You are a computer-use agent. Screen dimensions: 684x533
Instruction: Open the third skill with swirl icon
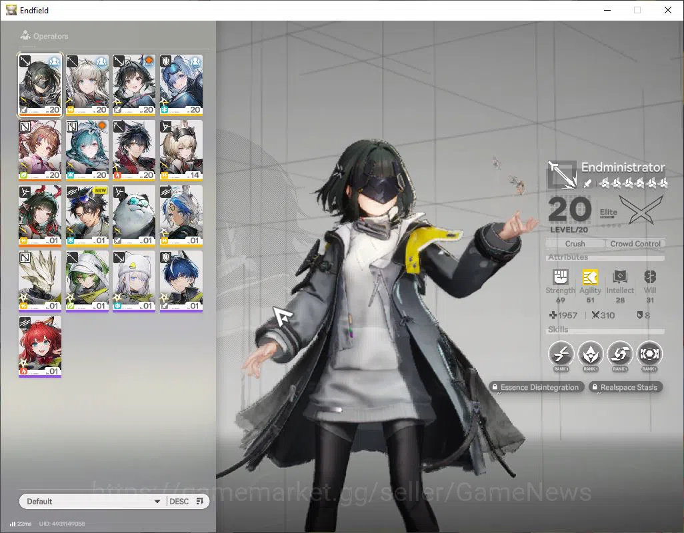[619, 353]
